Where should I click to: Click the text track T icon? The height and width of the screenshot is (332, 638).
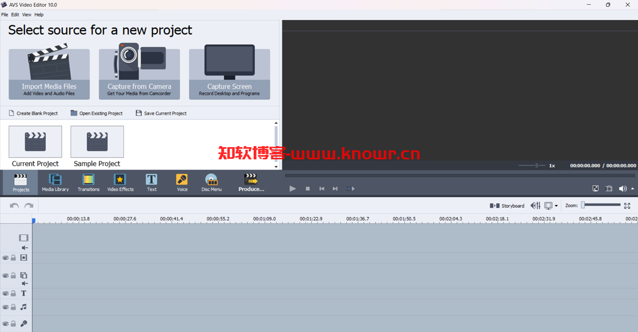click(23, 293)
